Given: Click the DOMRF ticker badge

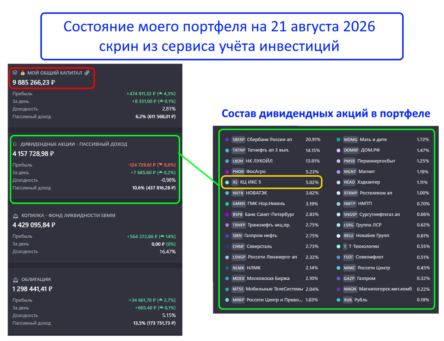Looking at the screenshot, I should coord(351,150).
